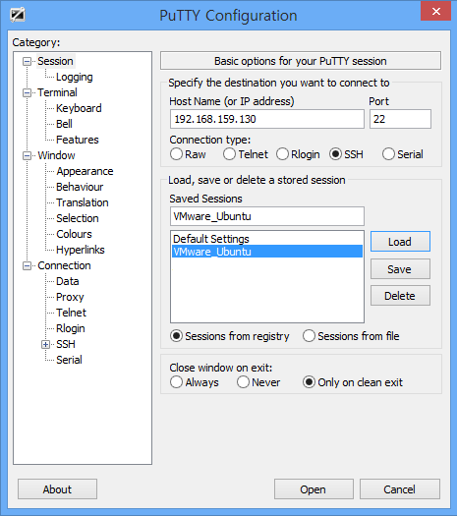Open the Telnet category in tree

[71, 313]
